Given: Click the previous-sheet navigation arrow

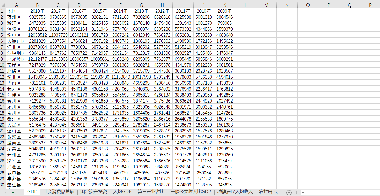Looking at the screenshot, I should pos(5,192).
